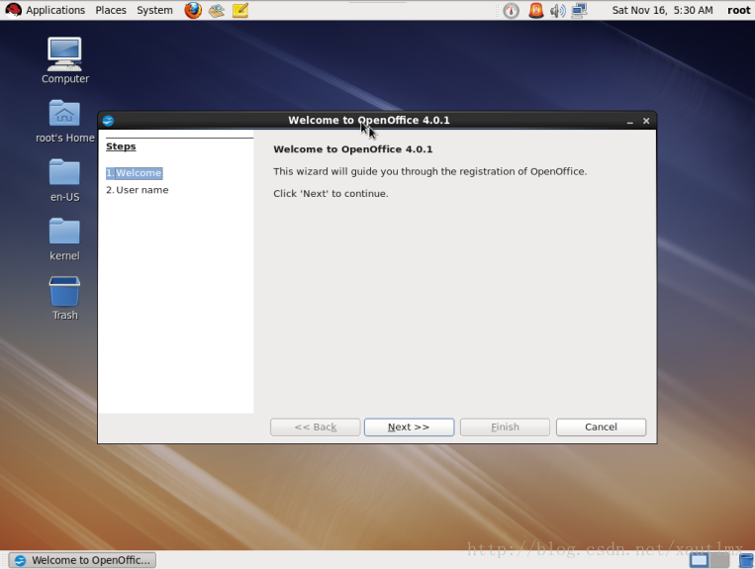Click the round gauge tray icon
Image resolution: width=755 pixels, height=569 pixels.
(x=511, y=10)
